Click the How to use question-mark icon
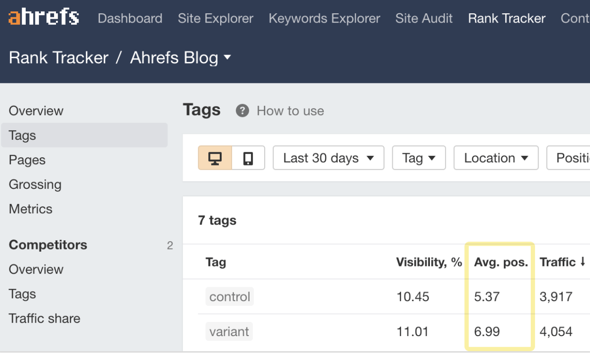 [242, 110]
